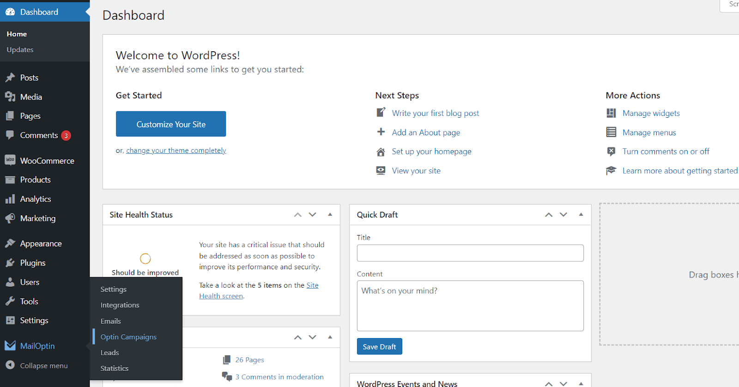Click the plus icon beside Add an About page

381,132
